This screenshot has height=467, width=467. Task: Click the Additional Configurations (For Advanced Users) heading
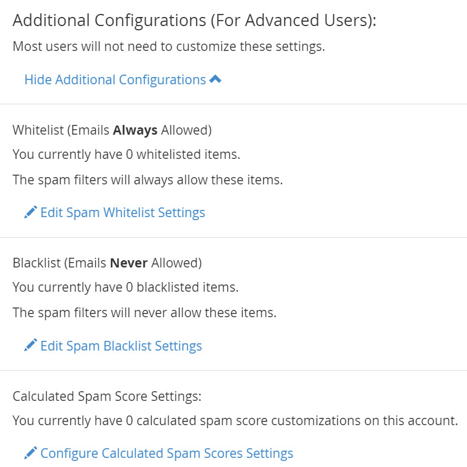point(195,21)
